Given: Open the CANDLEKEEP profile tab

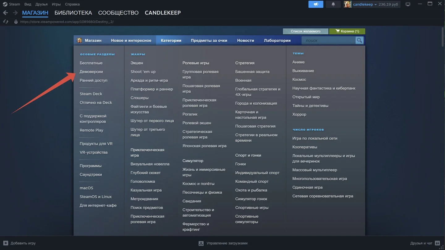Looking at the screenshot, I should click(x=163, y=13).
